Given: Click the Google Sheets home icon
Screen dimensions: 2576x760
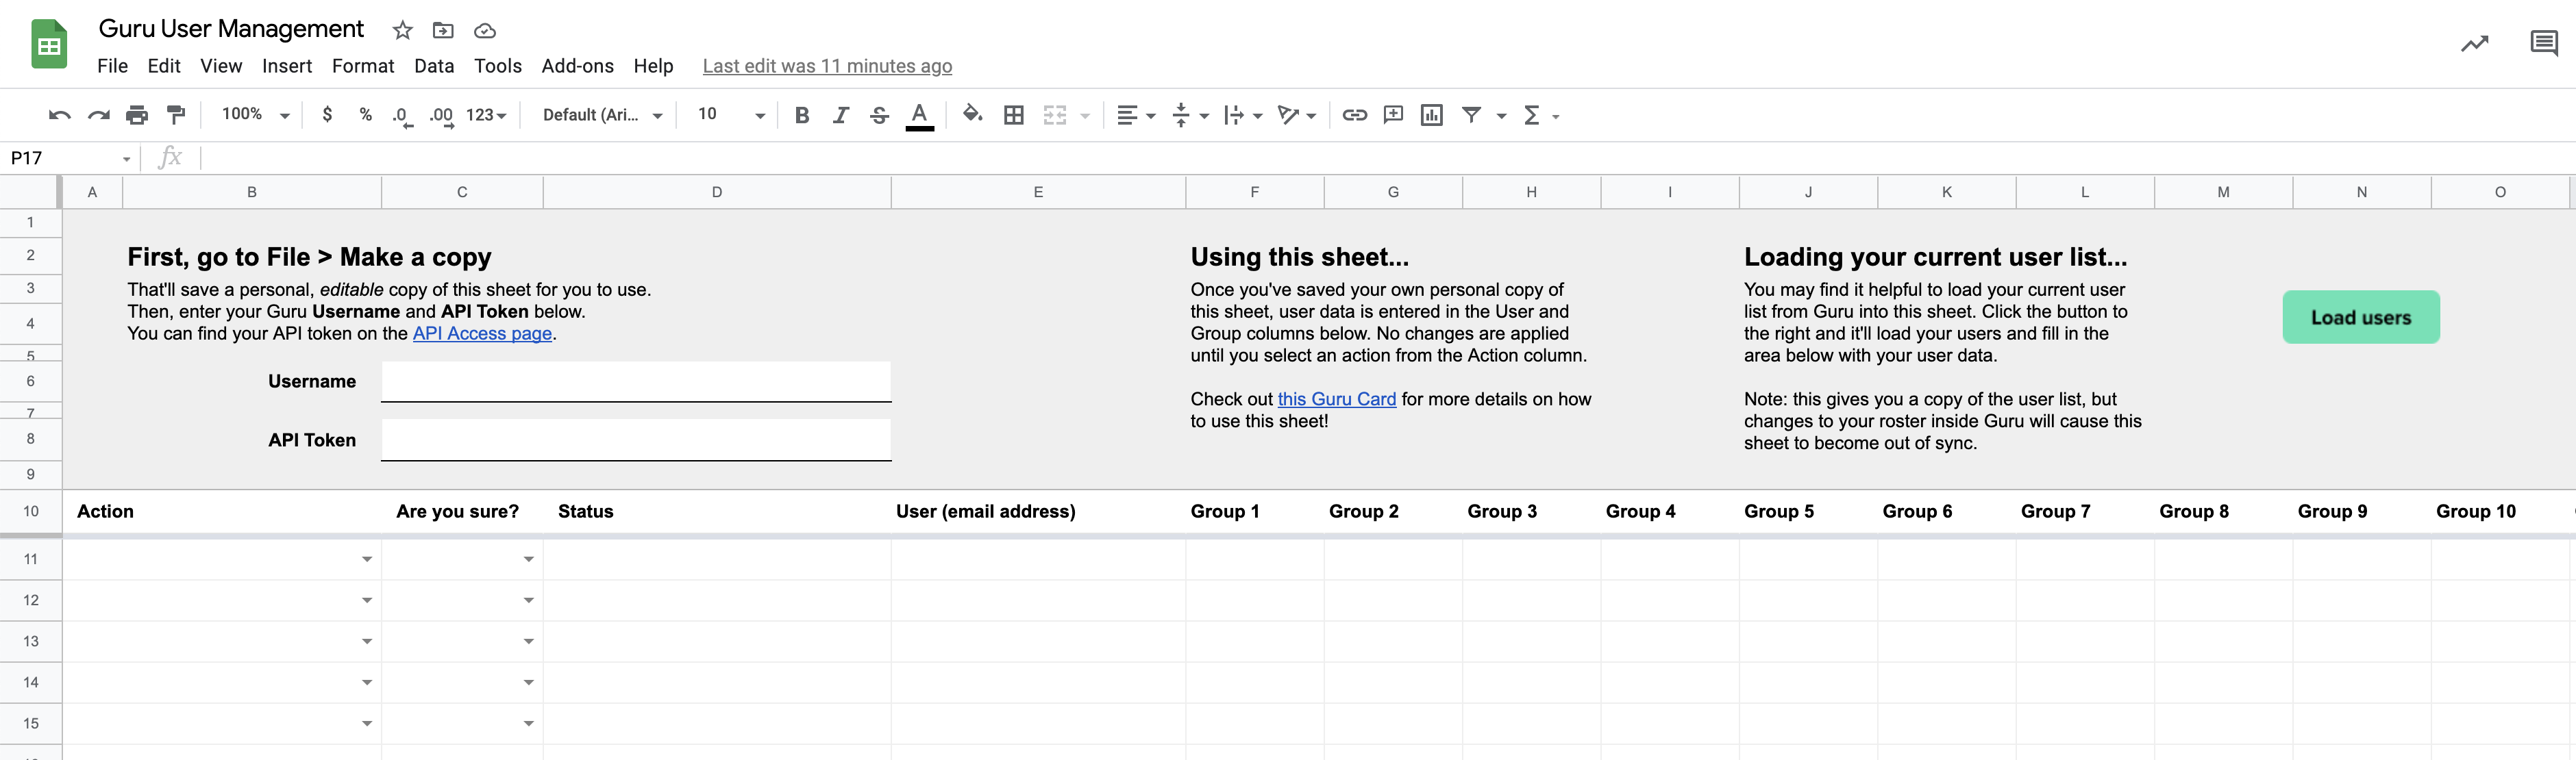Looking at the screenshot, I should [49, 44].
